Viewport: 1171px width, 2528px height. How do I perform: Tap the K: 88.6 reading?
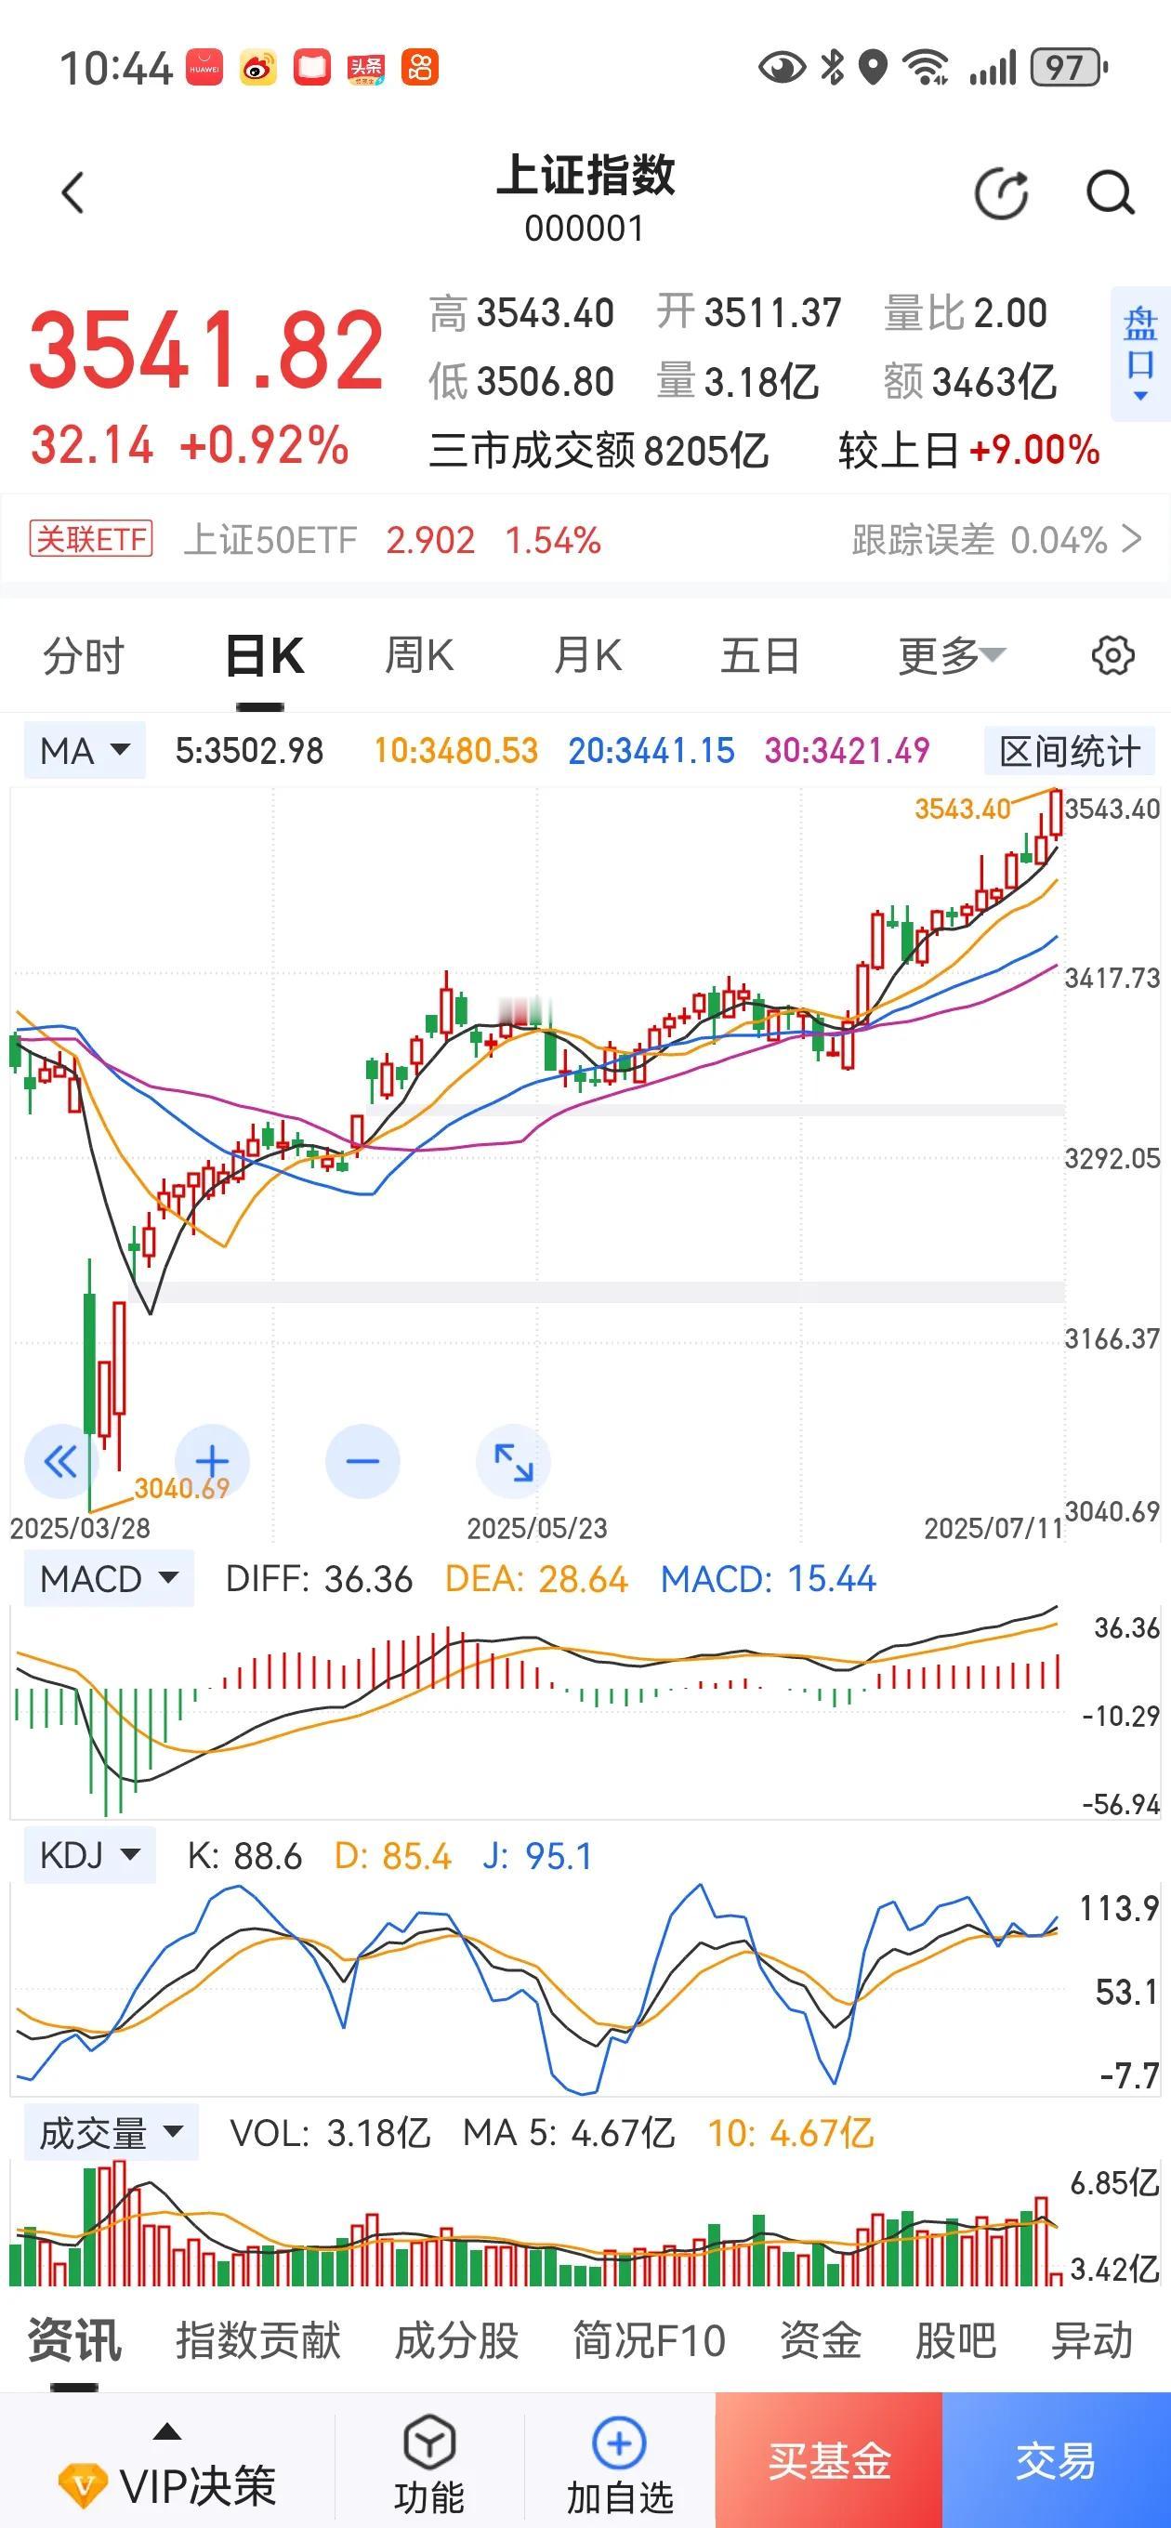(244, 1856)
